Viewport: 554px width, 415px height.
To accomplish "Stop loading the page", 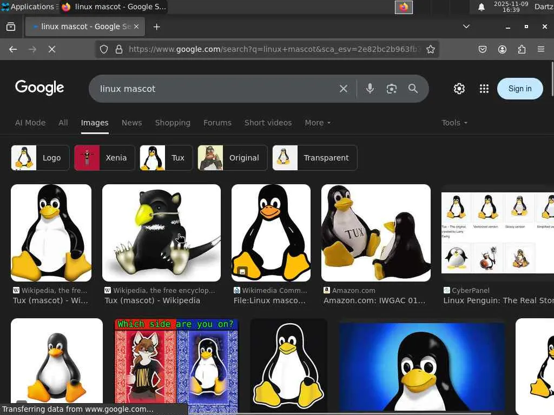I will point(52,49).
